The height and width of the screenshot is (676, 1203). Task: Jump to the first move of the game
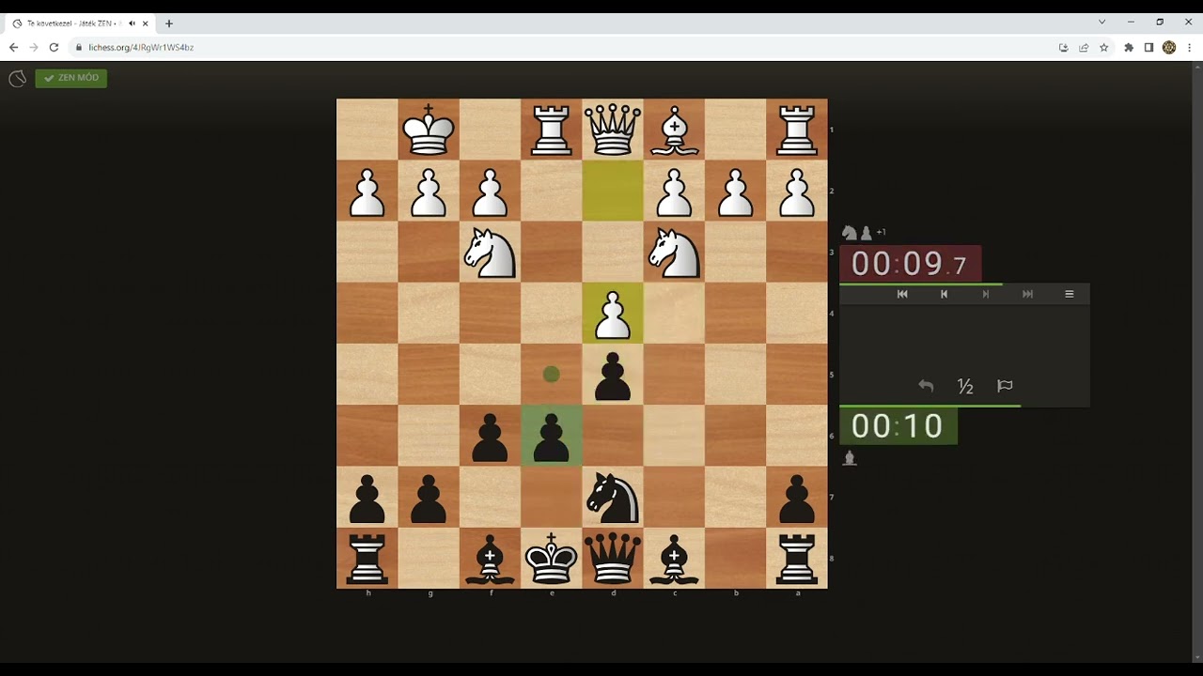[902, 294]
